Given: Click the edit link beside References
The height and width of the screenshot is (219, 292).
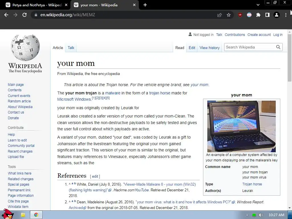Looking at the screenshot, I should [95, 176].
